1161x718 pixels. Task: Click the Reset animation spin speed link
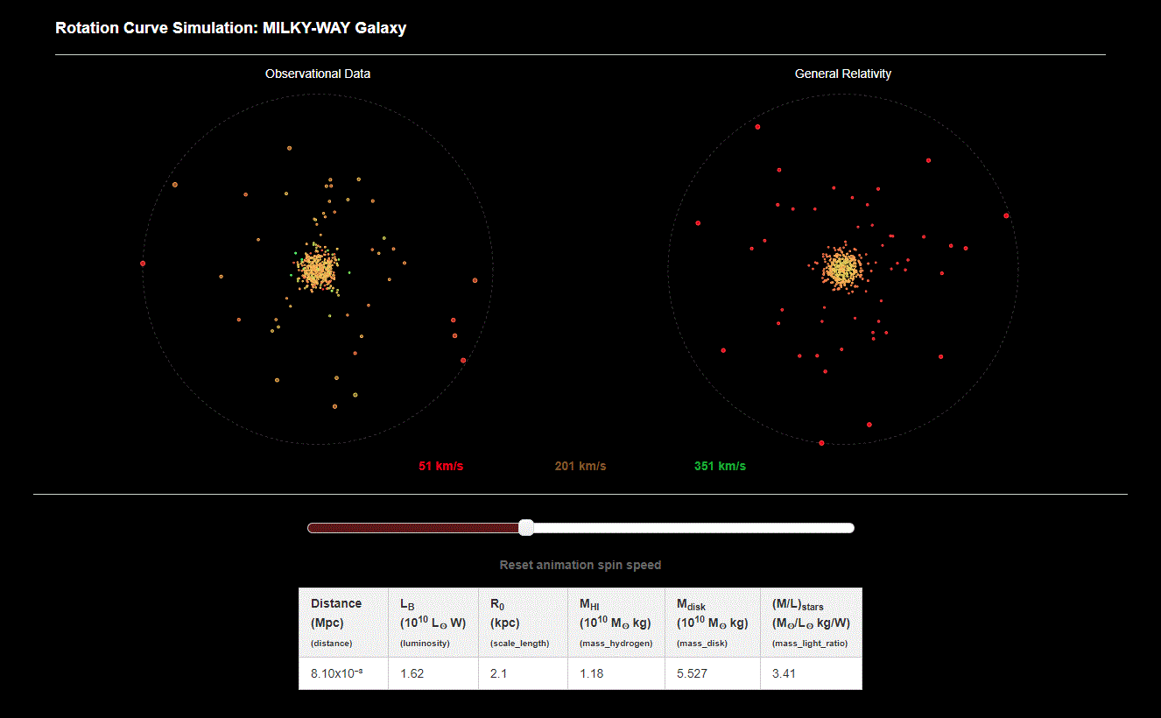(x=580, y=565)
